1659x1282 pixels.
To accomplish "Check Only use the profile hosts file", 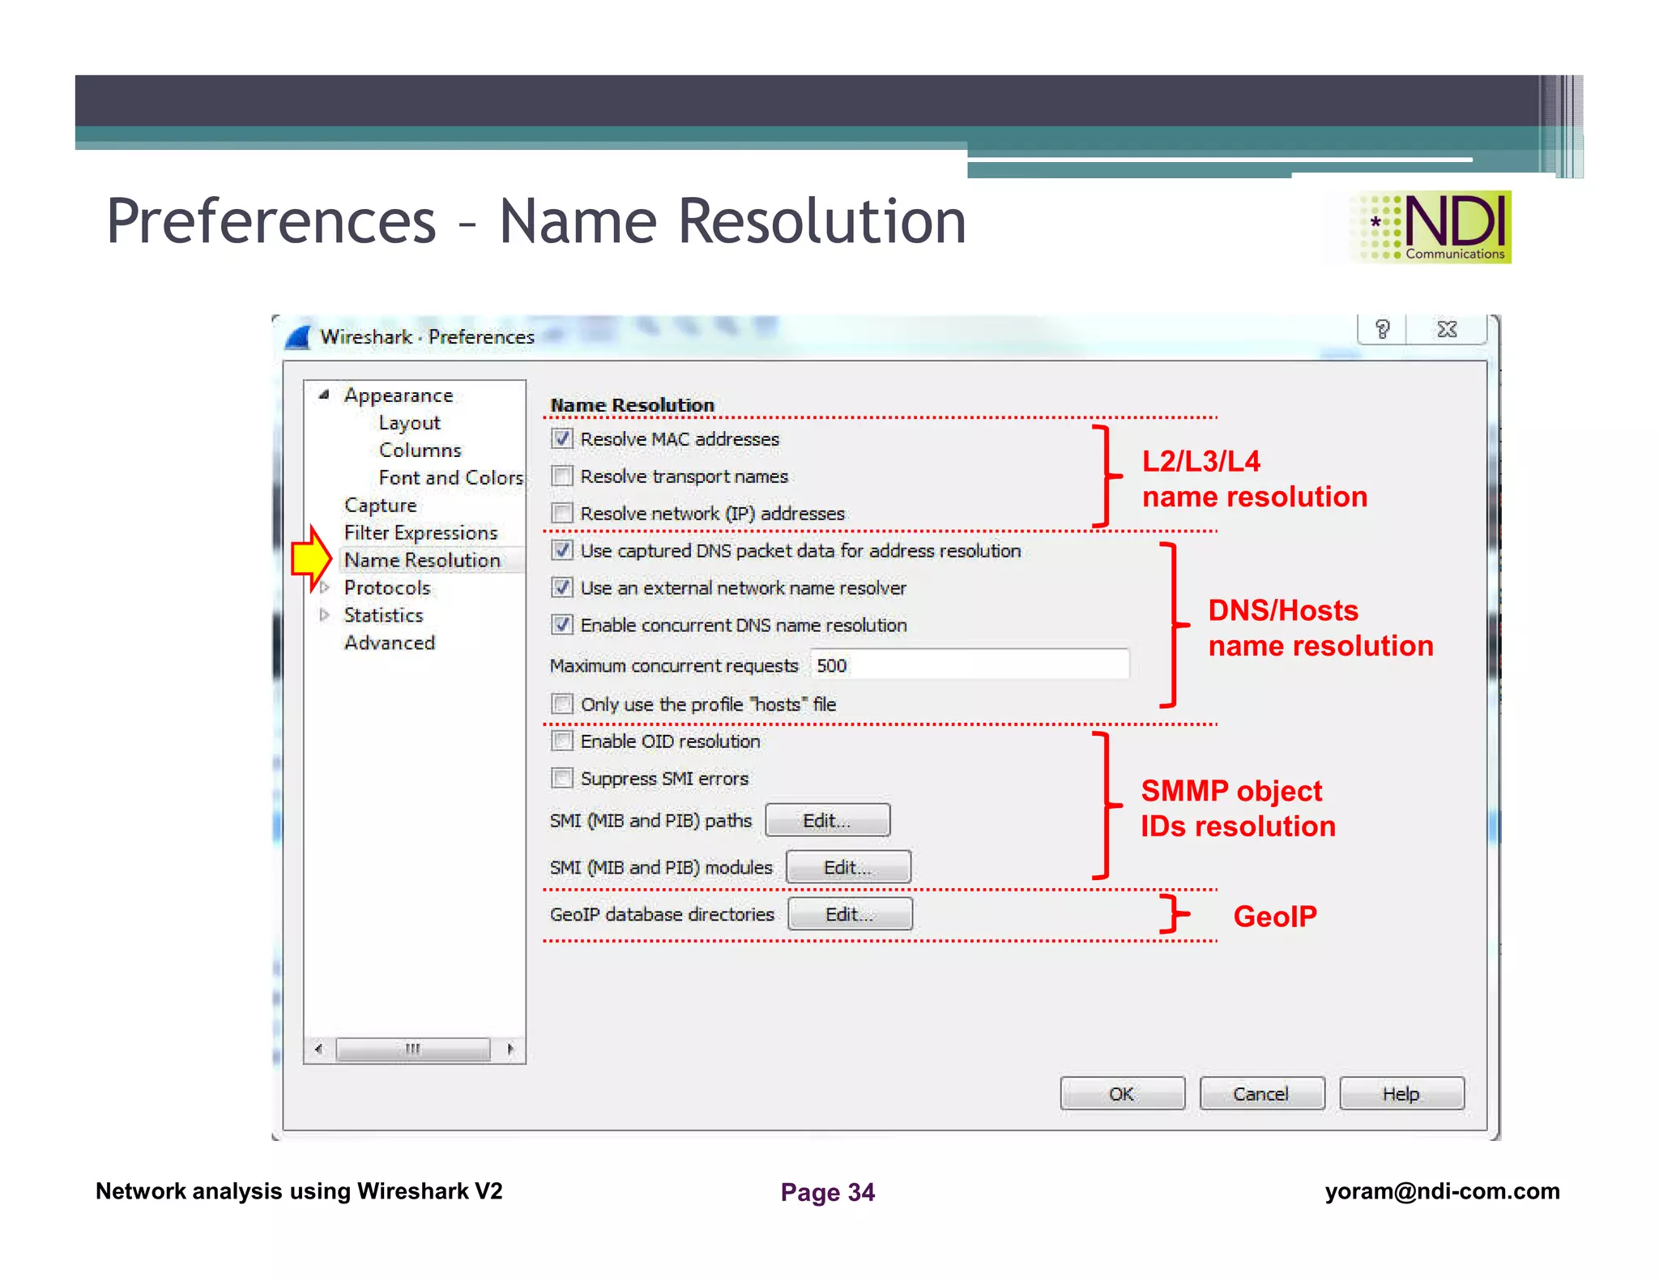I will click(562, 703).
